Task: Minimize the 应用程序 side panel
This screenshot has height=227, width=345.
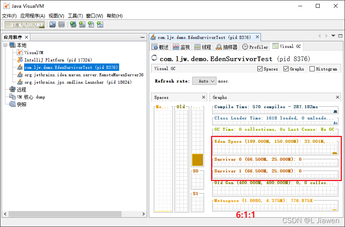Action: pos(143,37)
